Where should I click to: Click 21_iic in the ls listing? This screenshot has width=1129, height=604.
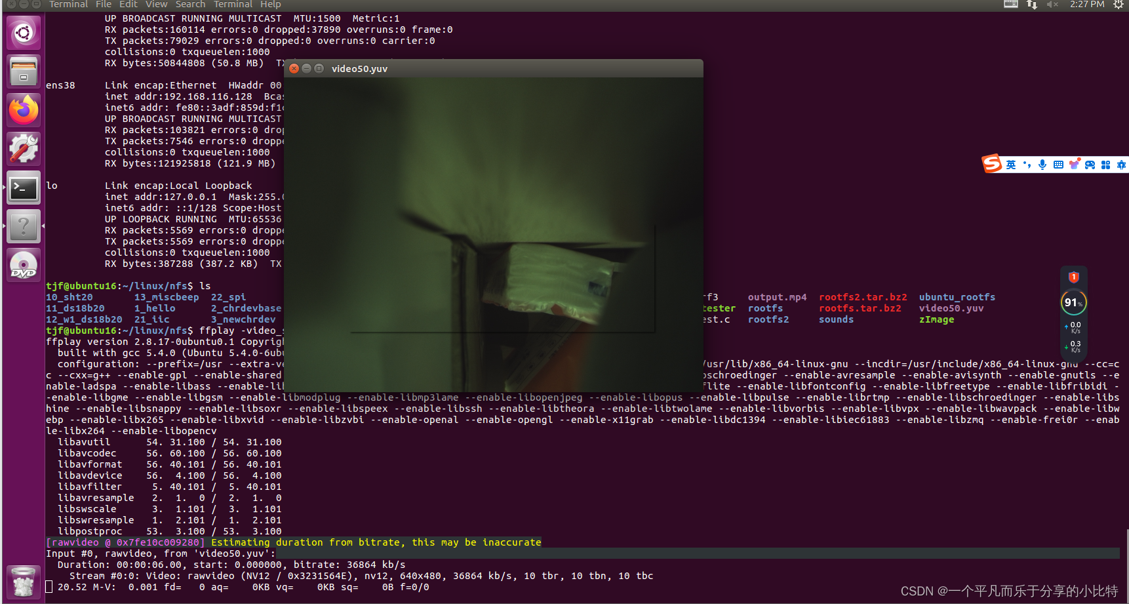pyautogui.click(x=151, y=319)
